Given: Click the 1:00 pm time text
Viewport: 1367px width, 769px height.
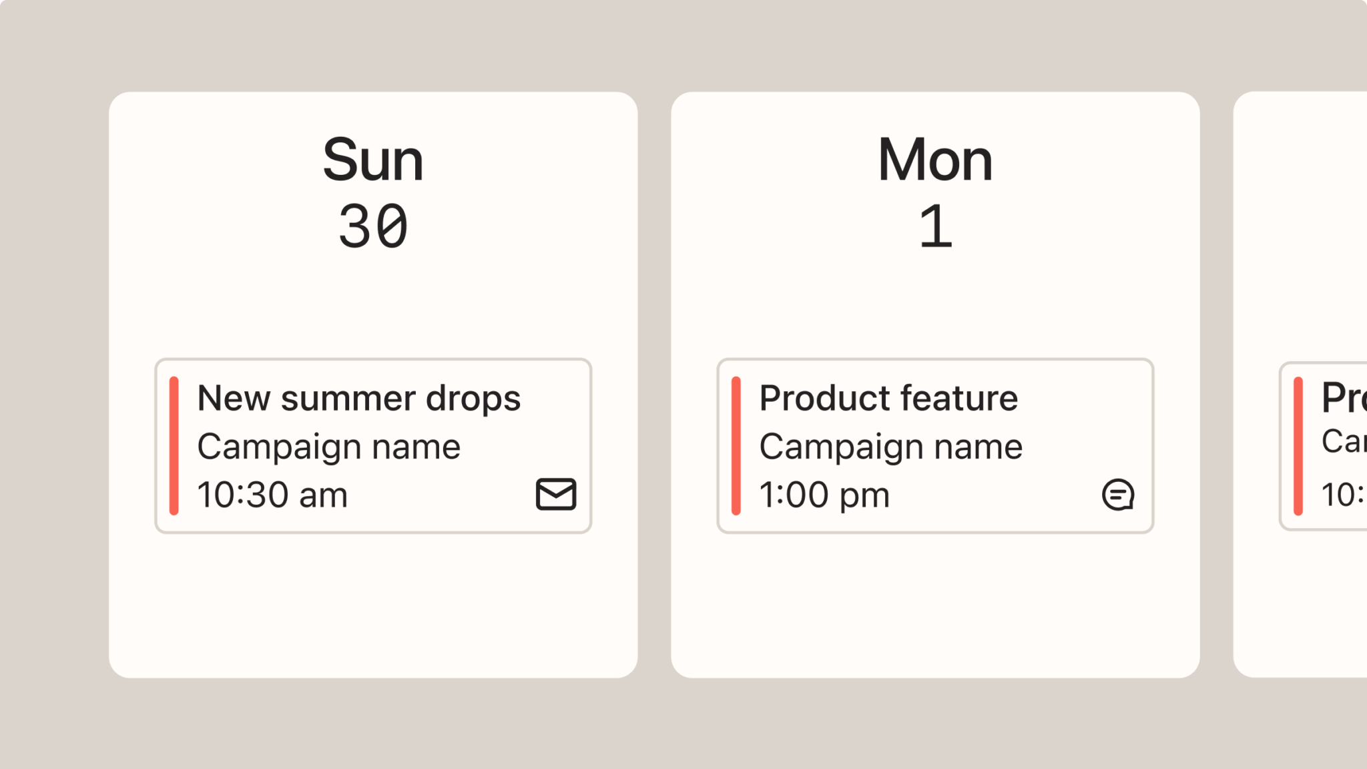Looking at the screenshot, I should pyautogui.click(x=824, y=495).
